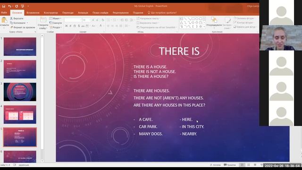Open the Розділ section dropdown
Screen dimensions: 302x170
[x=56, y=27]
